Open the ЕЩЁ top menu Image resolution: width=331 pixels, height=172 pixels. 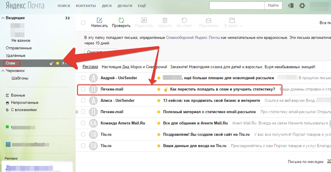pyautogui.click(x=142, y=6)
